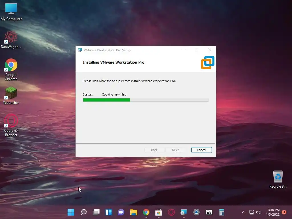Select the Opera GX Browser desktop shortcut
This screenshot has width=292, height=219.
[11, 125]
